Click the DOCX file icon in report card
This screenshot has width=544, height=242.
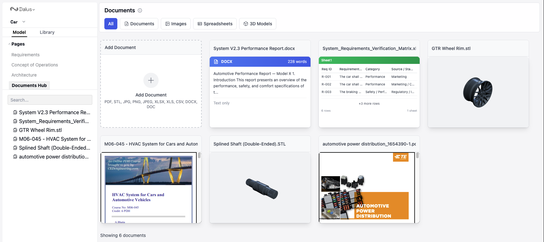(216, 62)
